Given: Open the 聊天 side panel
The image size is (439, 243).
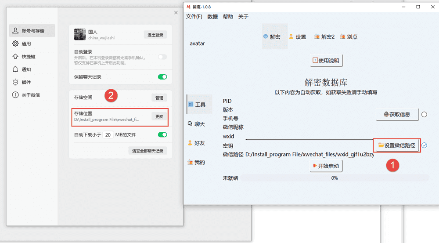Looking at the screenshot, I should click(196, 124).
